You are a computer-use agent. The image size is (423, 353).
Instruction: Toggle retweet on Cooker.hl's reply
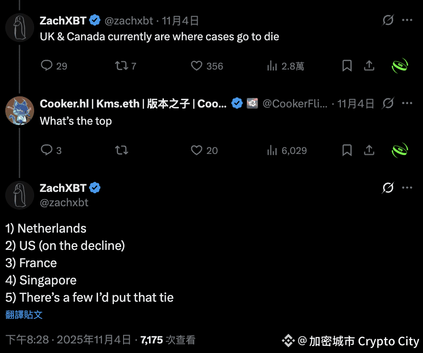pyautogui.click(x=122, y=150)
